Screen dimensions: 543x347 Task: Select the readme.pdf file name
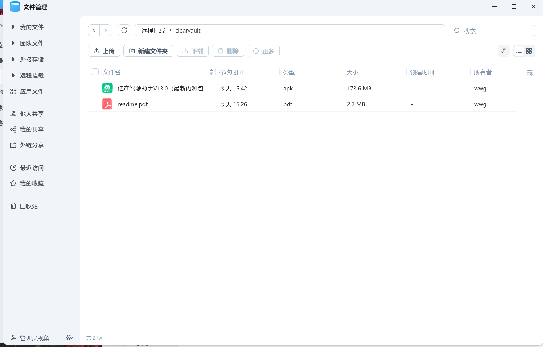point(133,104)
